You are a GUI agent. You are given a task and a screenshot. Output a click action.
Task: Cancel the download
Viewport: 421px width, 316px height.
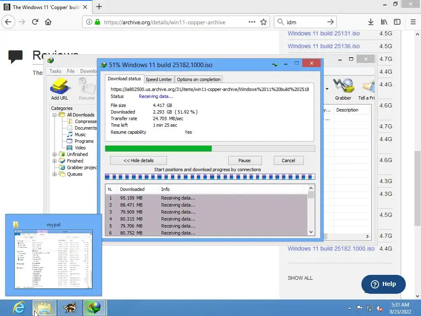(288, 160)
